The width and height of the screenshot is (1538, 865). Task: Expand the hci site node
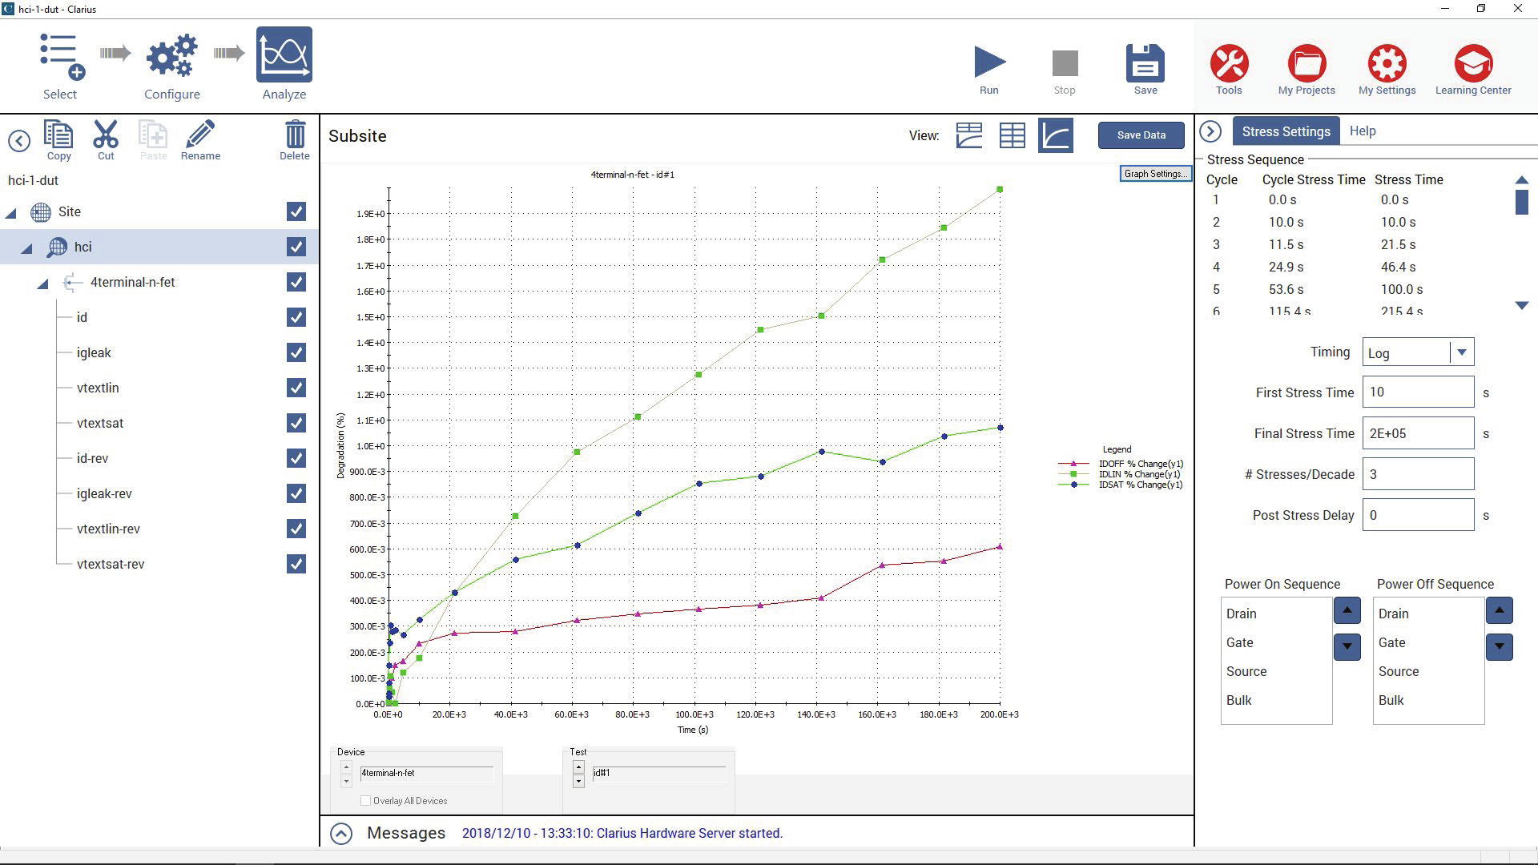coord(26,247)
